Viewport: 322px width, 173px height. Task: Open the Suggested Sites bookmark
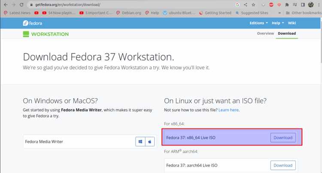(252, 13)
